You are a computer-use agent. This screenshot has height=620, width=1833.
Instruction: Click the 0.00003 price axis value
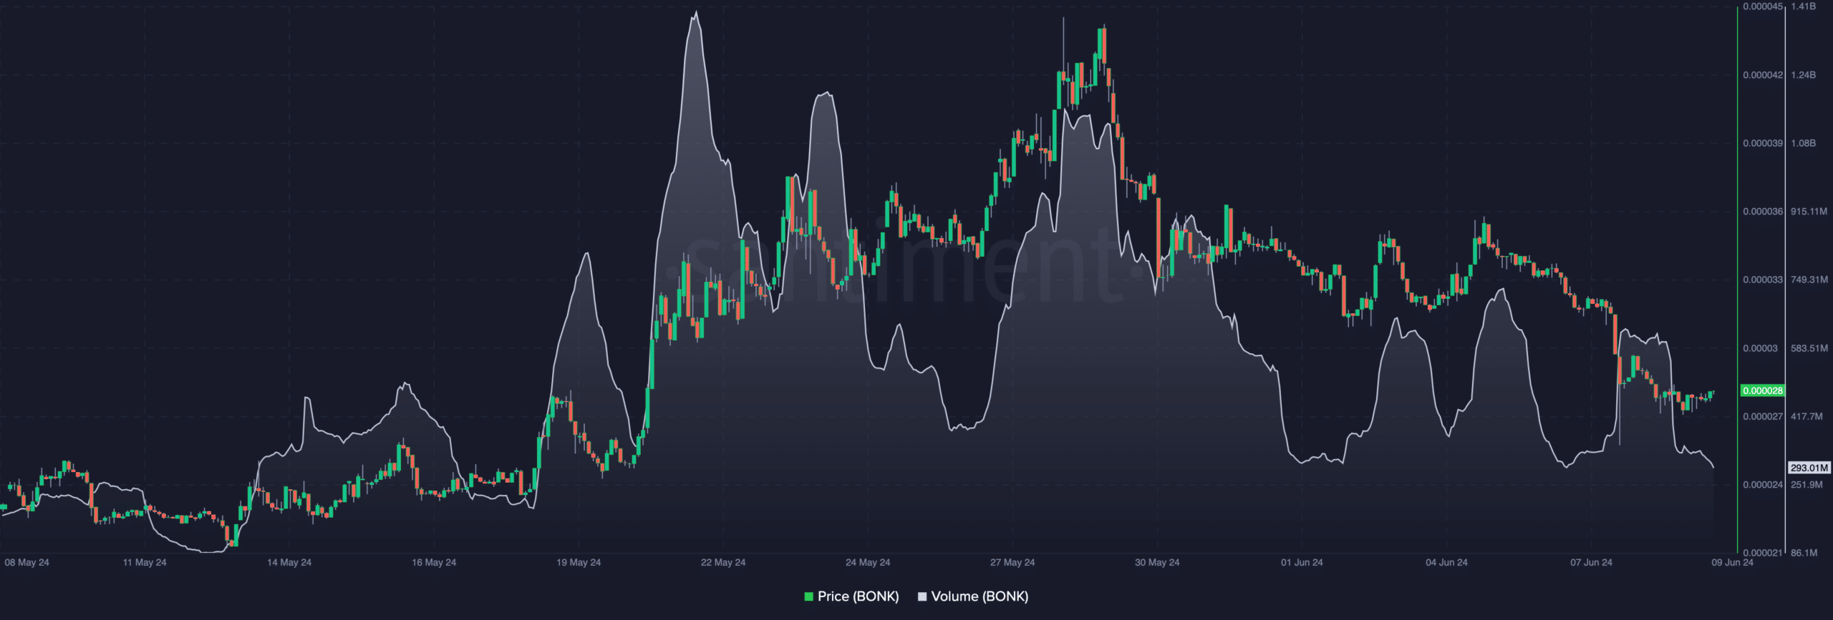[1761, 348]
